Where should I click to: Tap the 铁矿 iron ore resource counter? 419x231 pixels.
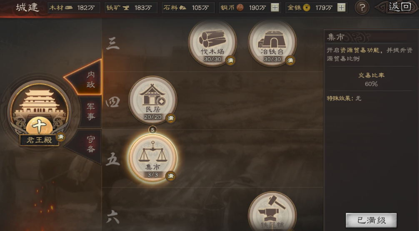[x=131, y=8]
